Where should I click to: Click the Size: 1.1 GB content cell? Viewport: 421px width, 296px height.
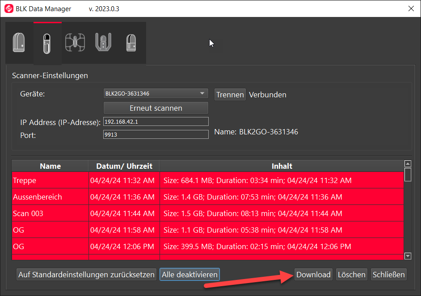[x=282, y=230]
